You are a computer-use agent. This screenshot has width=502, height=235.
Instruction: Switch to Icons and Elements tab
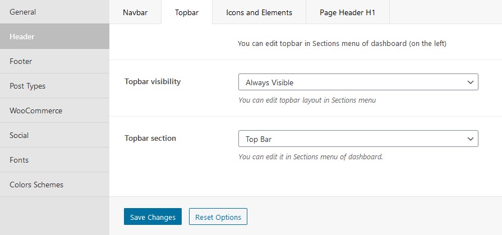tap(259, 12)
